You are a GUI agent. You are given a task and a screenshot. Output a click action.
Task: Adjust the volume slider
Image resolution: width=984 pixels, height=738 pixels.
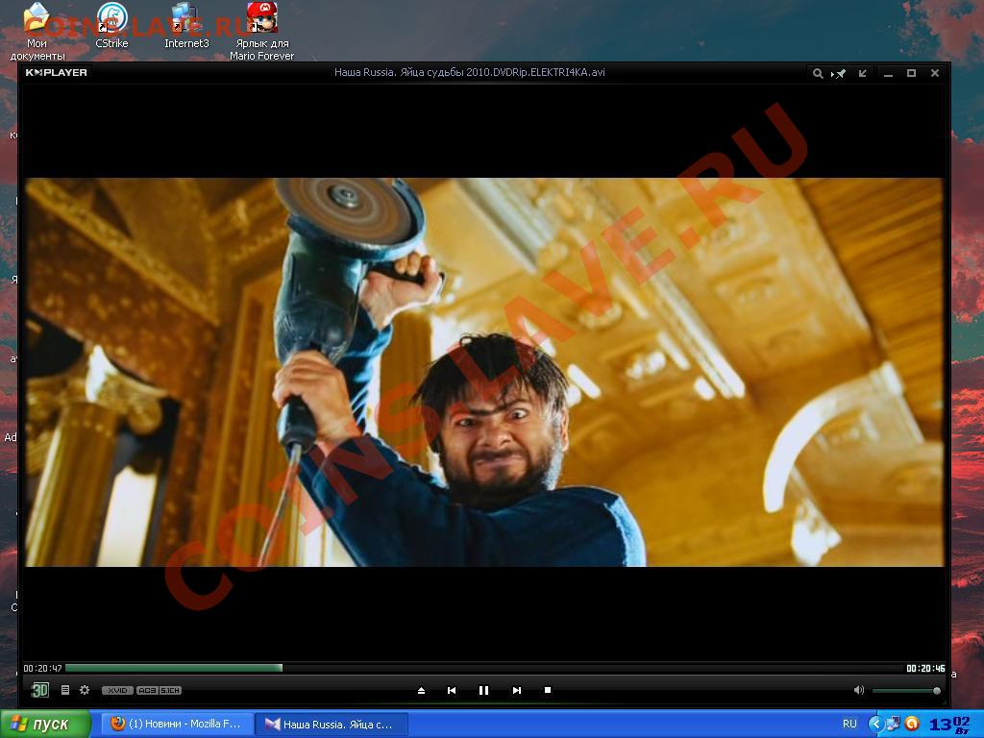point(905,690)
